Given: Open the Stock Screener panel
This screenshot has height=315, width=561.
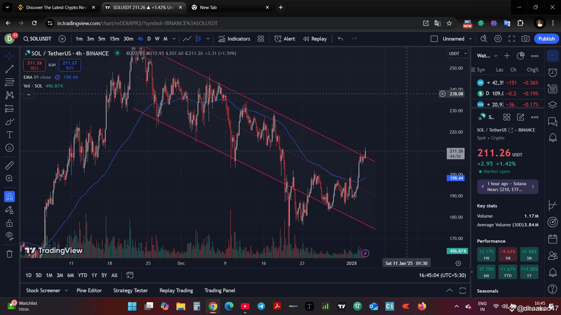Looking at the screenshot, I should (x=43, y=290).
